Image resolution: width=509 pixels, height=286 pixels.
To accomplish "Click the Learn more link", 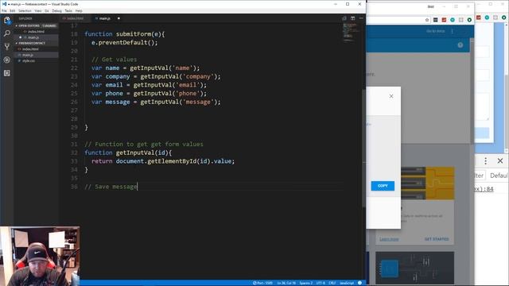I will point(389,239).
